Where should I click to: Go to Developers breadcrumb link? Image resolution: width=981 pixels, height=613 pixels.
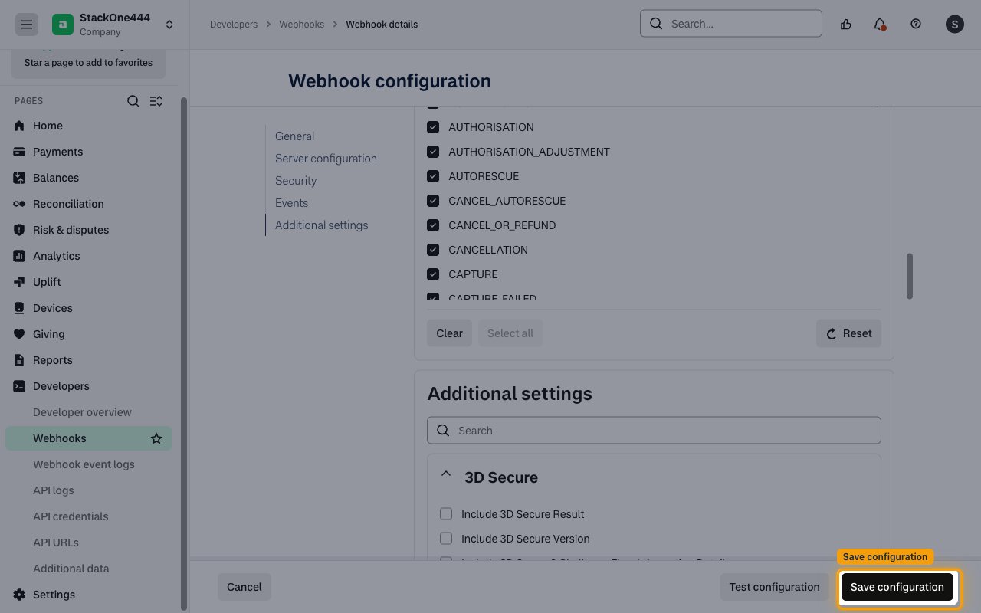click(x=234, y=25)
